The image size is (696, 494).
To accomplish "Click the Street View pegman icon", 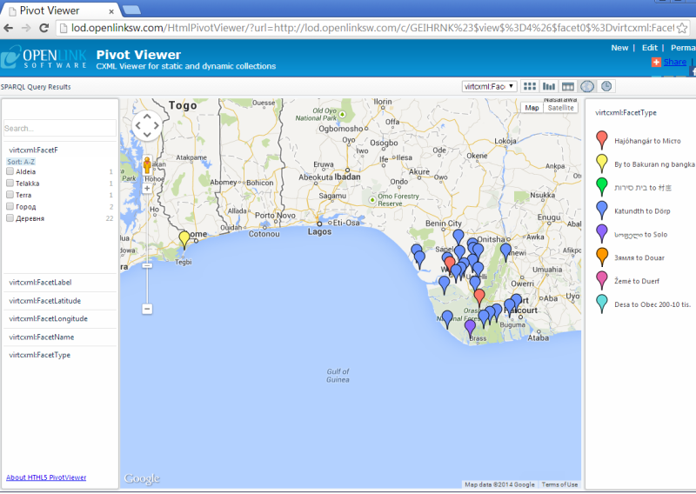I will point(147,164).
